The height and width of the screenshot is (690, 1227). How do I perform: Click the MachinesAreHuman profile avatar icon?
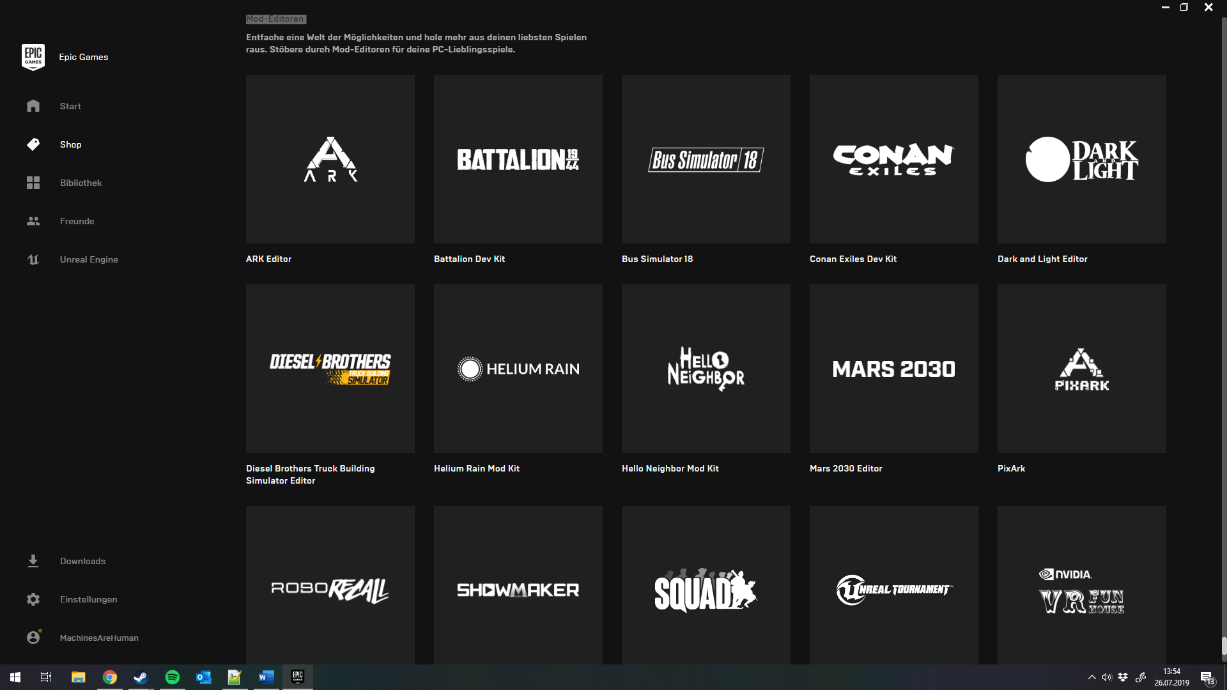[x=33, y=638]
